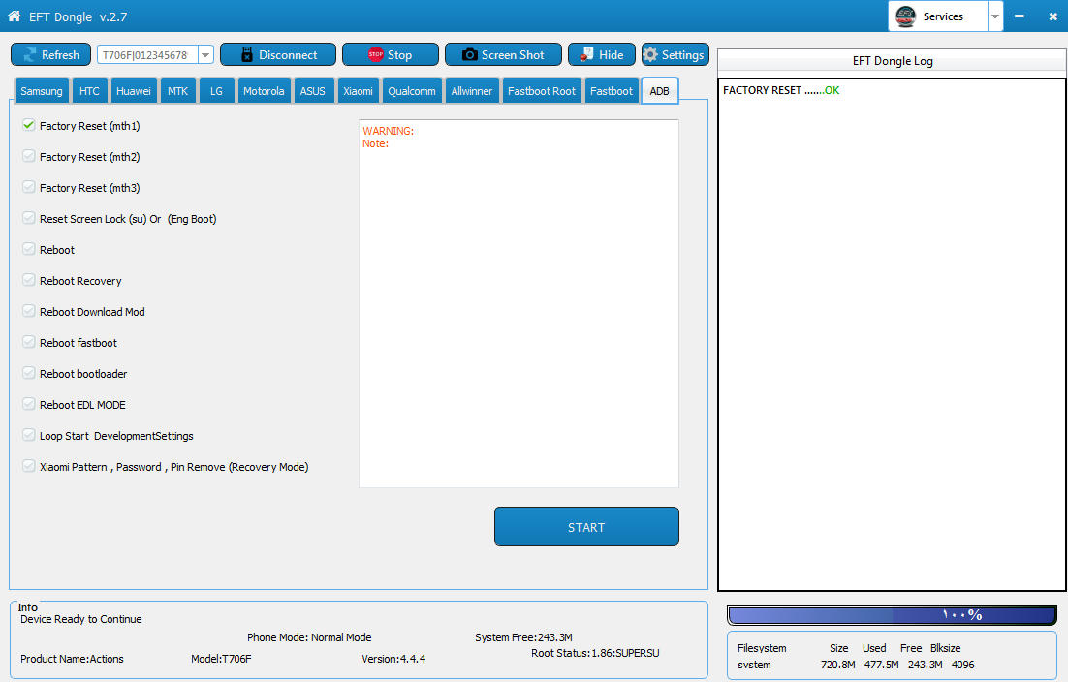Switch to the ASUS tab
This screenshot has height=682, width=1068.
coord(313,91)
